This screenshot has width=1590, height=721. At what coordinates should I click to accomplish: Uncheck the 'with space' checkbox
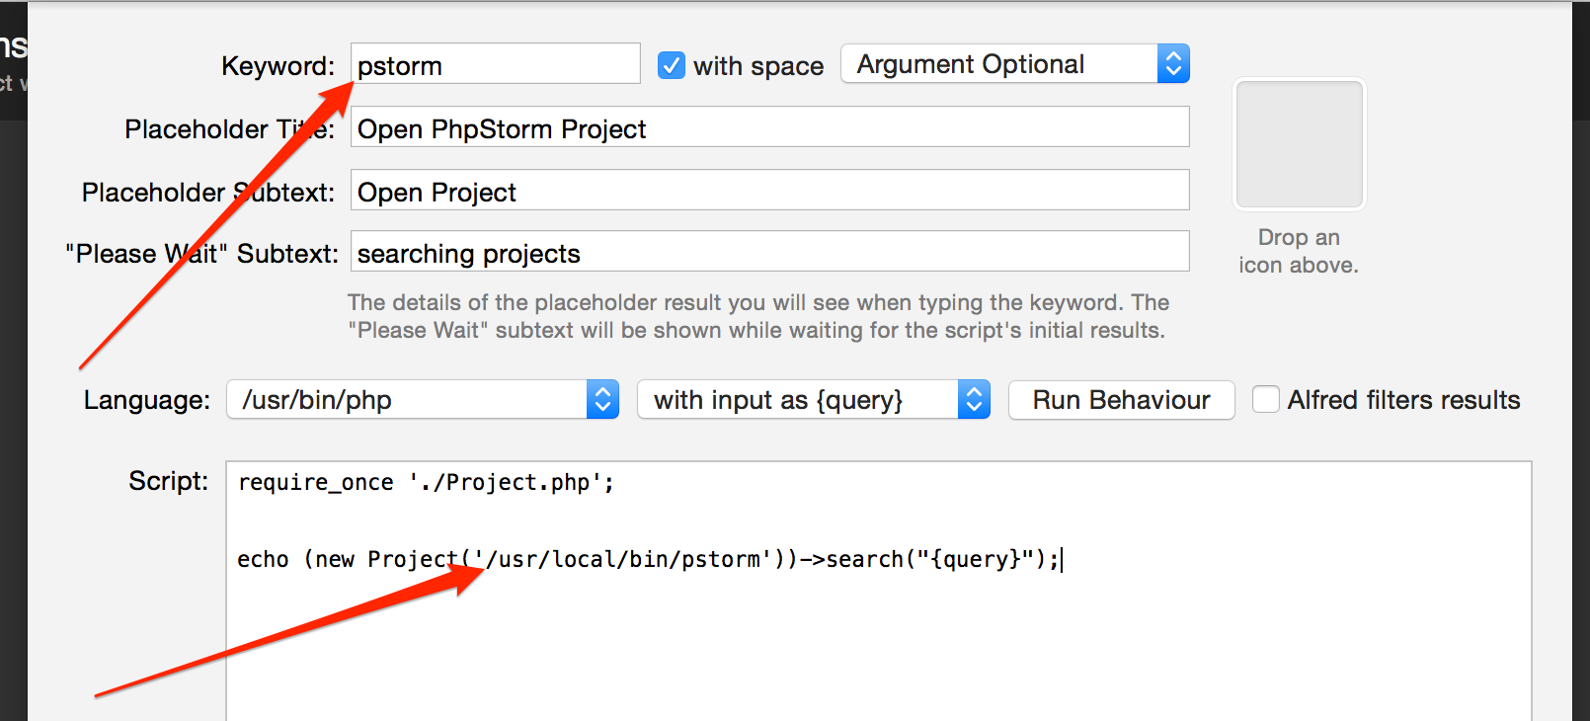click(x=672, y=65)
